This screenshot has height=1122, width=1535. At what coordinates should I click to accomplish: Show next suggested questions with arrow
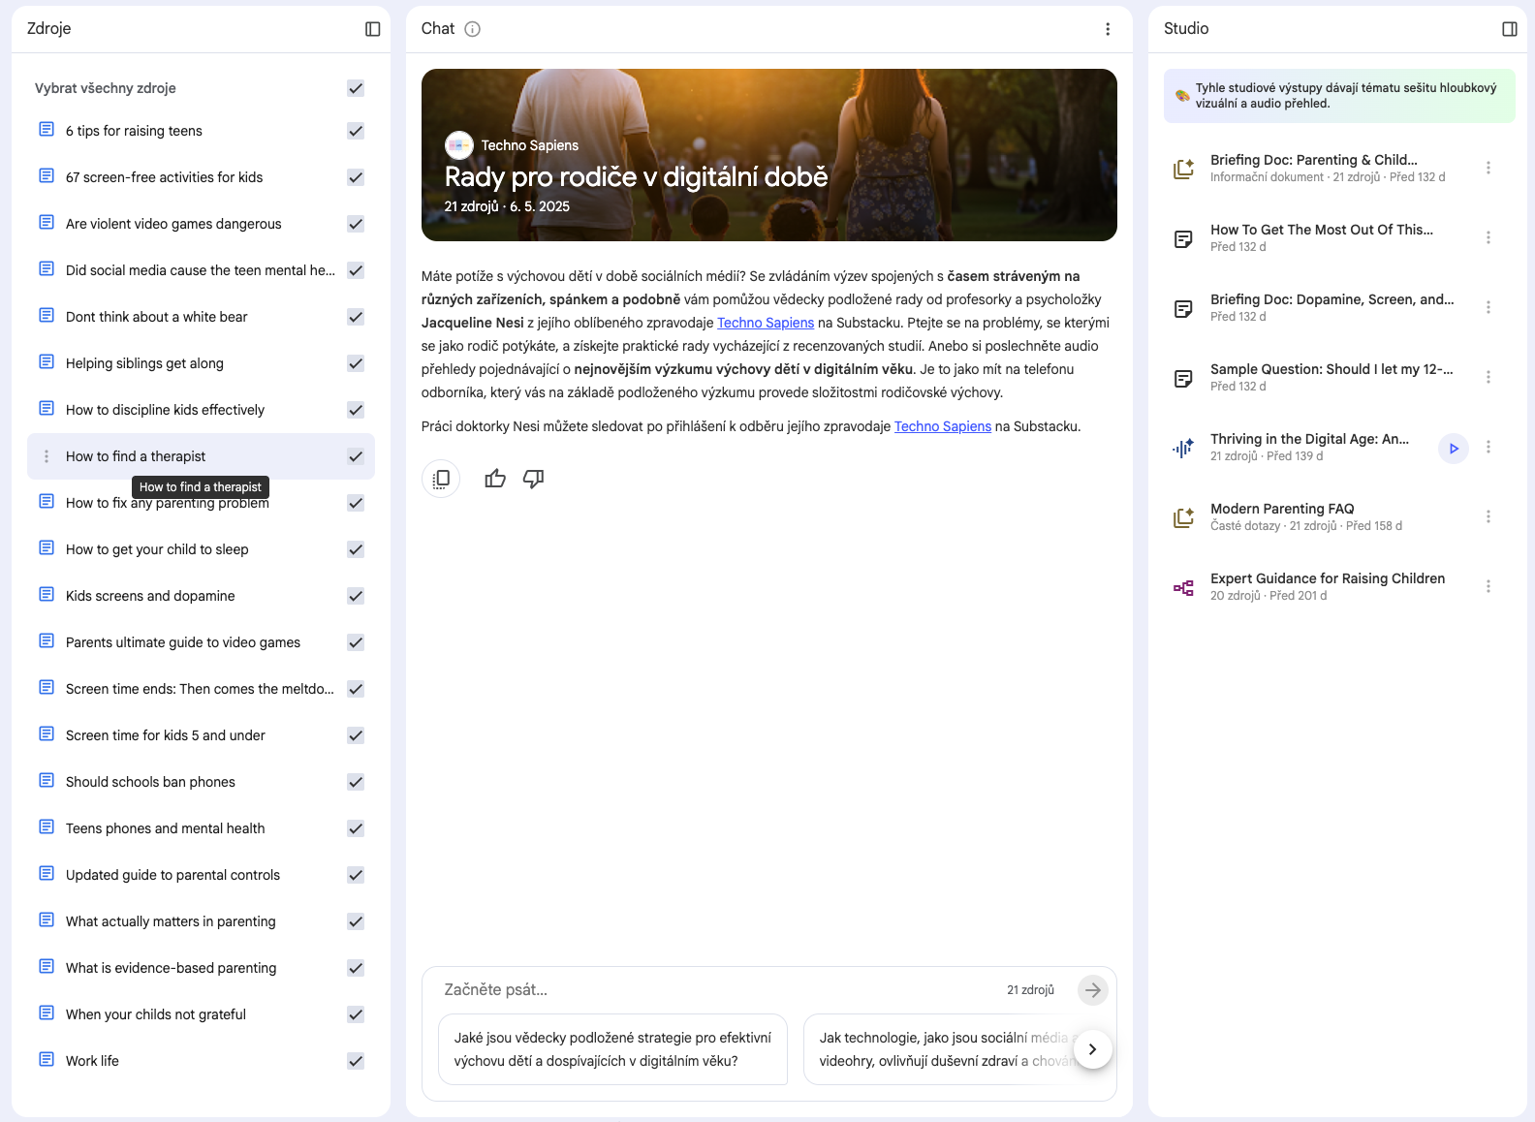tap(1092, 1049)
